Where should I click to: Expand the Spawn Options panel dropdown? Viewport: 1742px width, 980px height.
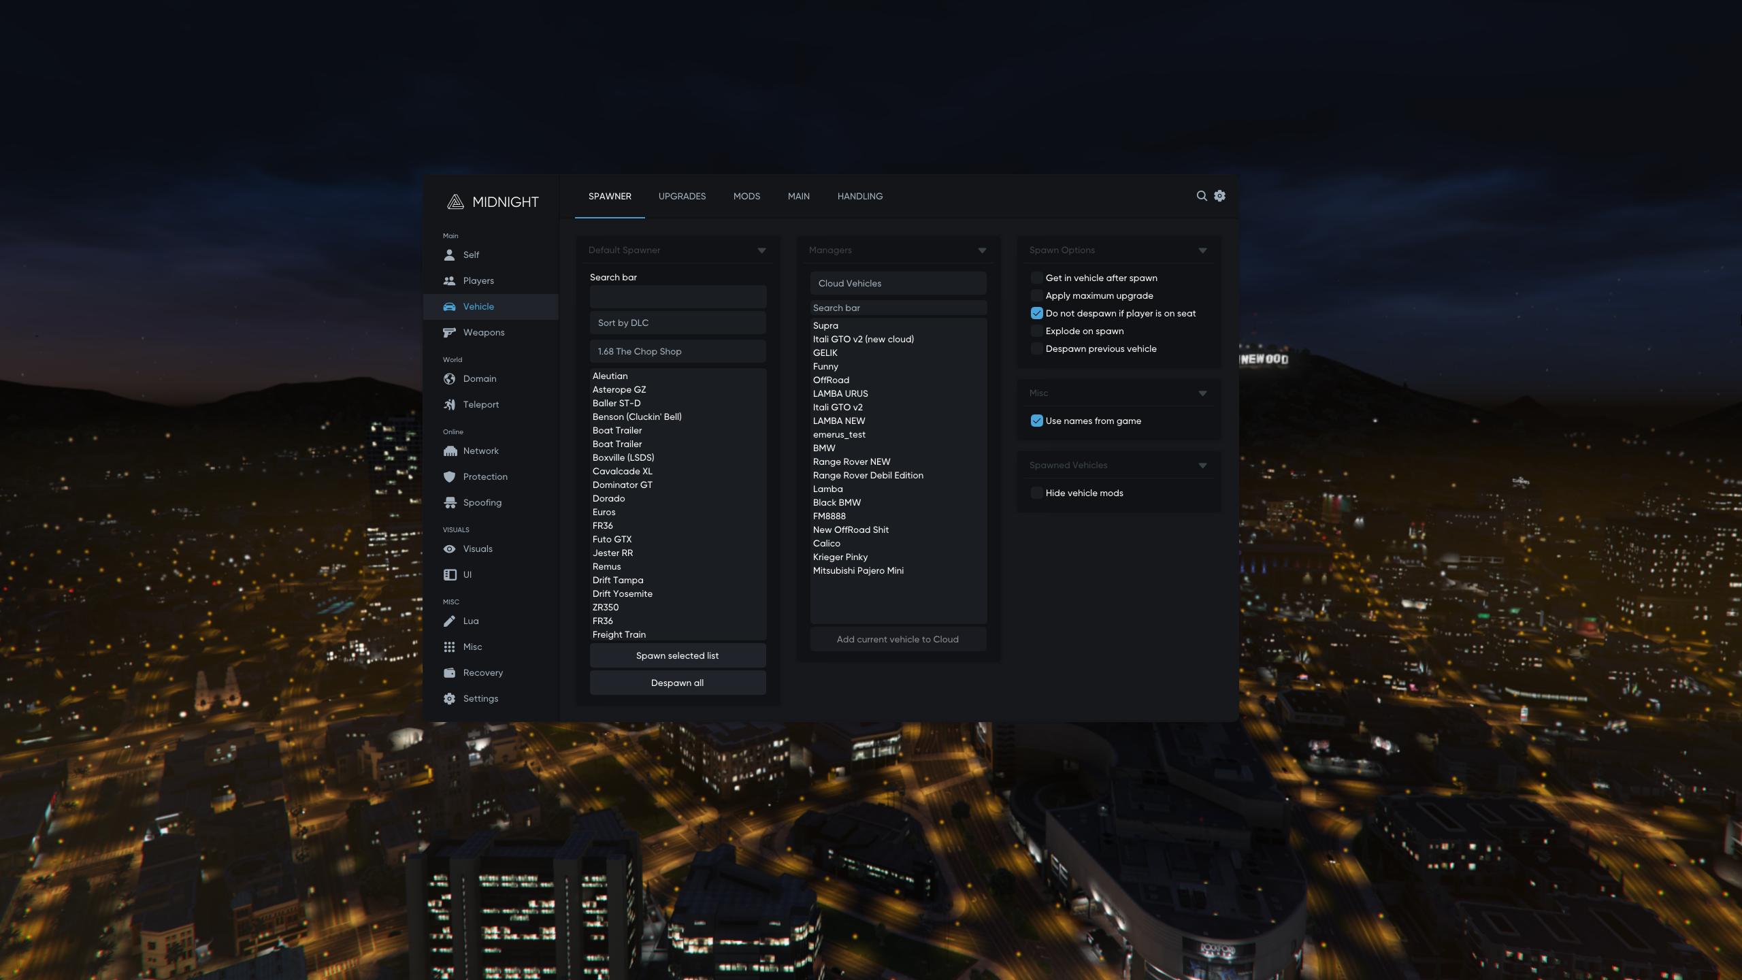1202,250
